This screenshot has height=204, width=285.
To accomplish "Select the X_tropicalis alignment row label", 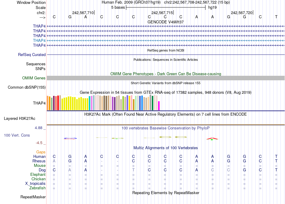I will point(35,184).
